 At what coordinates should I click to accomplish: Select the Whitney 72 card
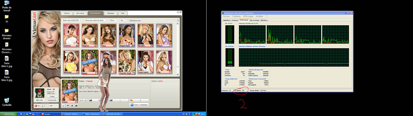coord(71,62)
